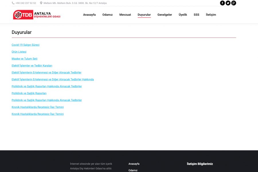The image size is (258, 172).
Task: Click the phone icon beside the number
Action: coord(13,3)
